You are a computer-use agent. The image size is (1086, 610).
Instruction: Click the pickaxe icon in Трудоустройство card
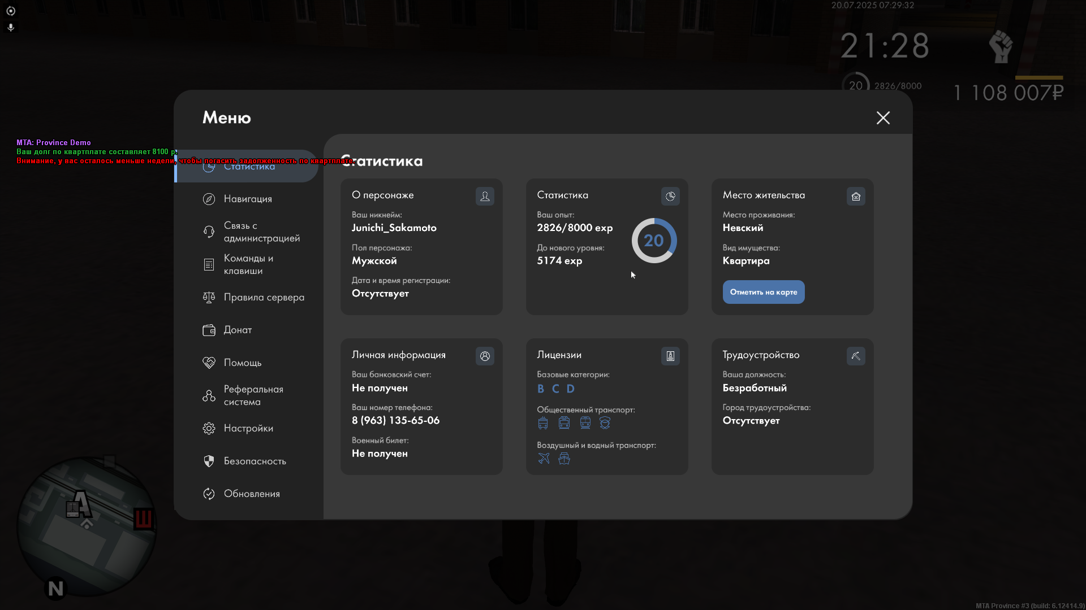pyautogui.click(x=856, y=356)
